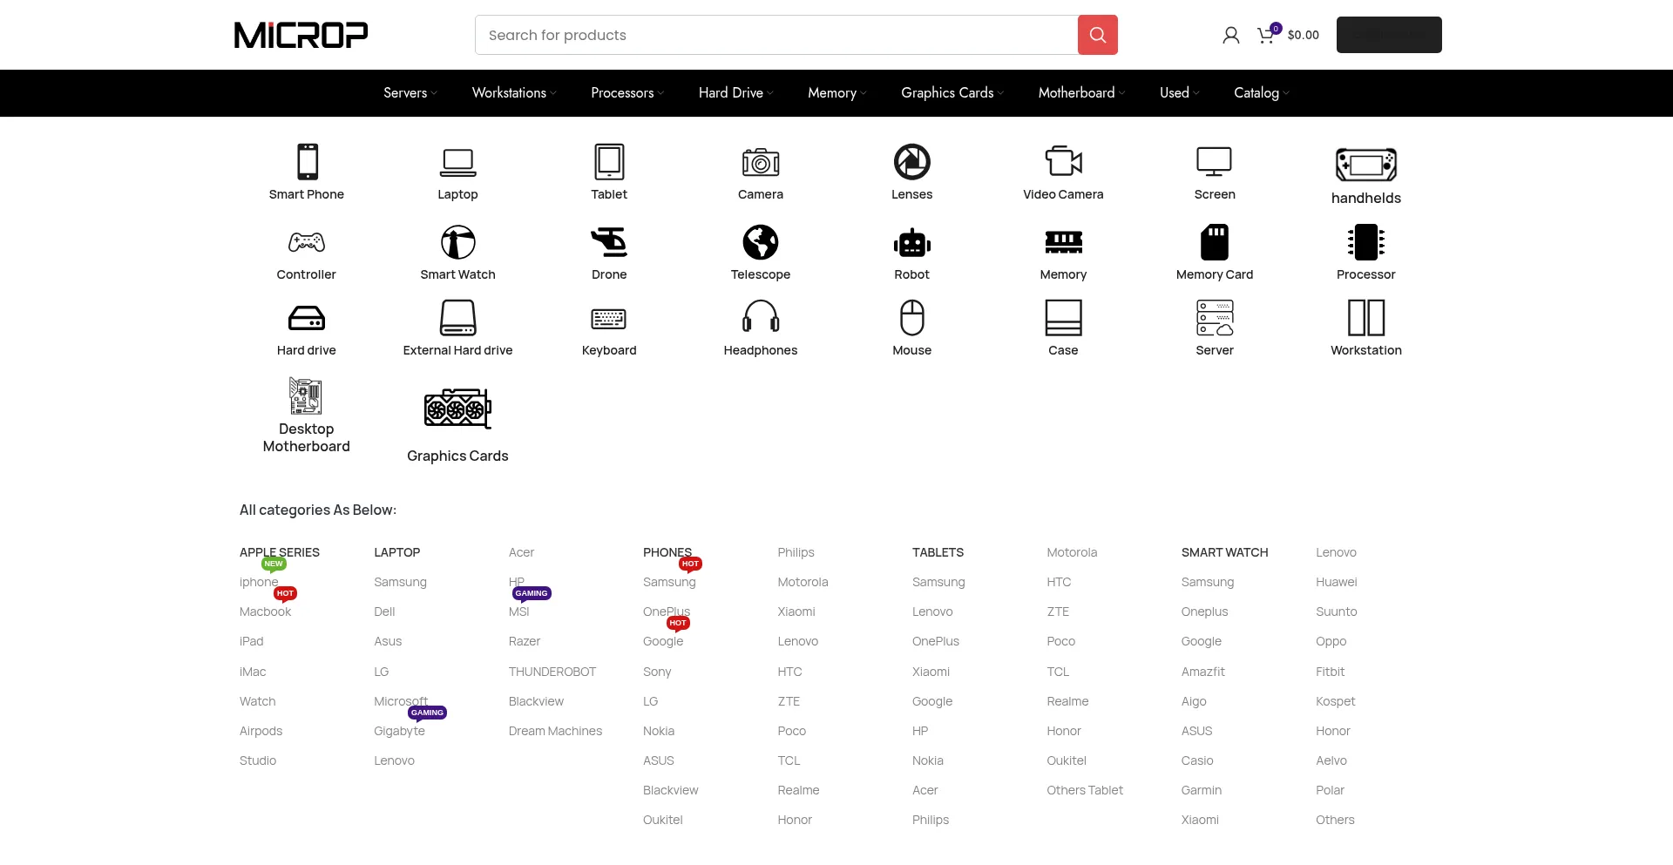The image size is (1673, 865).
Task: Open the Desktop Motherboard icon
Action: point(307,396)
